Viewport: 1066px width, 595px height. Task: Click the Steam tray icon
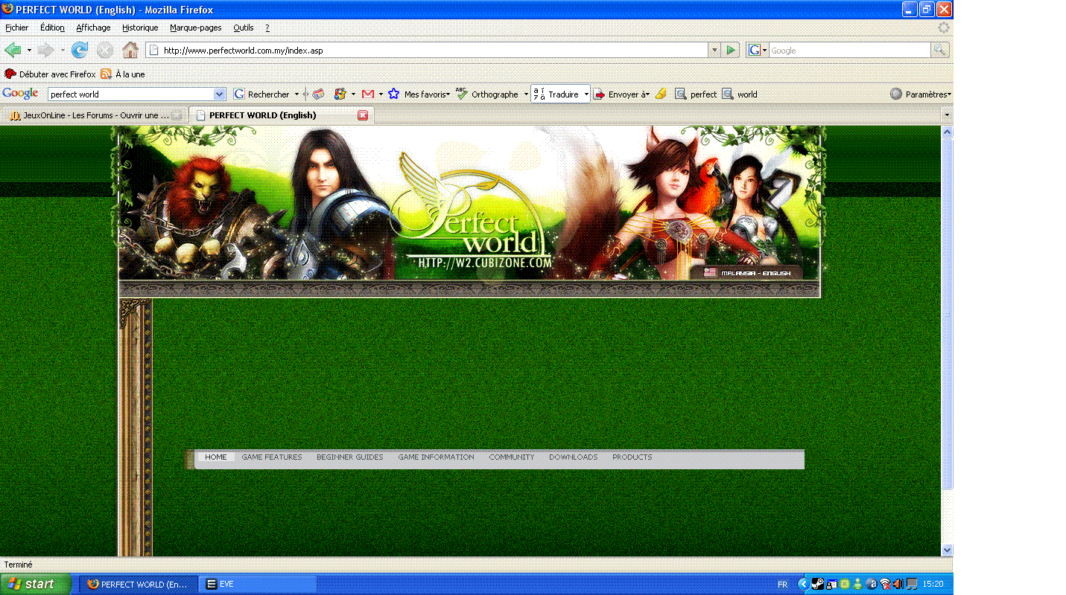coord(817,585)
